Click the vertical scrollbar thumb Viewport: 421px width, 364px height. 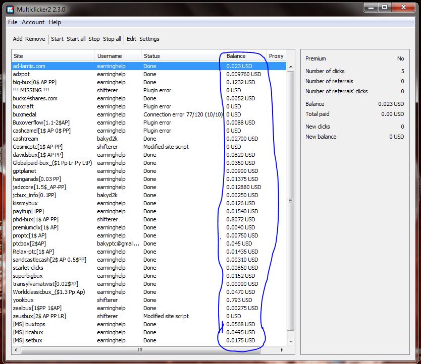[x=291, y=201]
